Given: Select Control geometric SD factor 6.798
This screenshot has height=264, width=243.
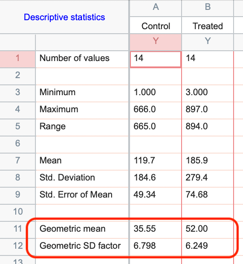Looking at the screenshot, I should (156, 247).
